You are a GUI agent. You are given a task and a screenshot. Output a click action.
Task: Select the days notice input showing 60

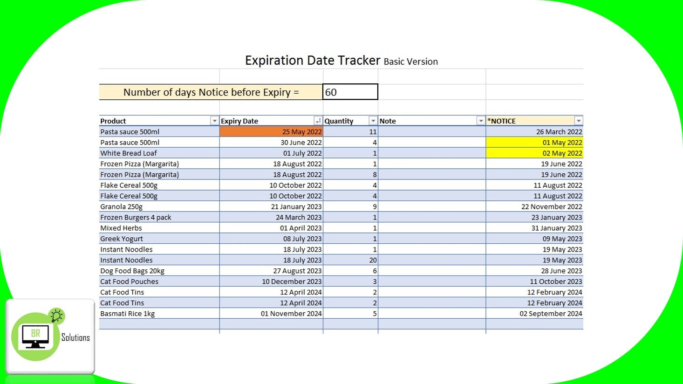(x=350, y=91)
